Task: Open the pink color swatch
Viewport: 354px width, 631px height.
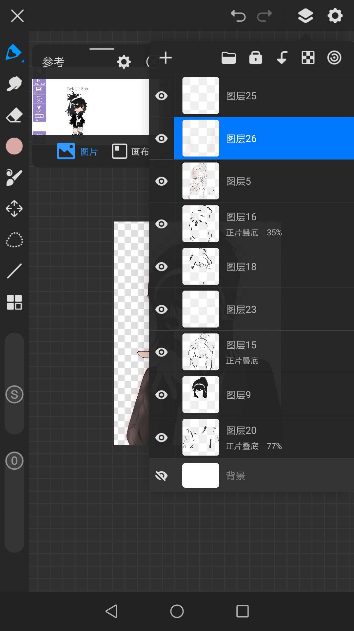Action: [x=14, y=146]
